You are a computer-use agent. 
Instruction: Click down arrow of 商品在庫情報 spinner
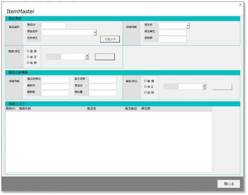204,88
